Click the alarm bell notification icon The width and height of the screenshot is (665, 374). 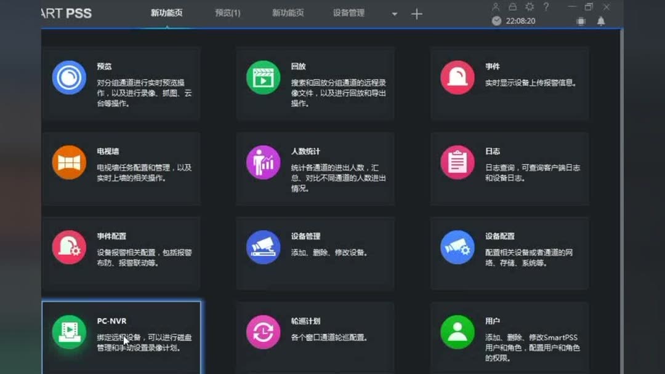click(601, 21)
